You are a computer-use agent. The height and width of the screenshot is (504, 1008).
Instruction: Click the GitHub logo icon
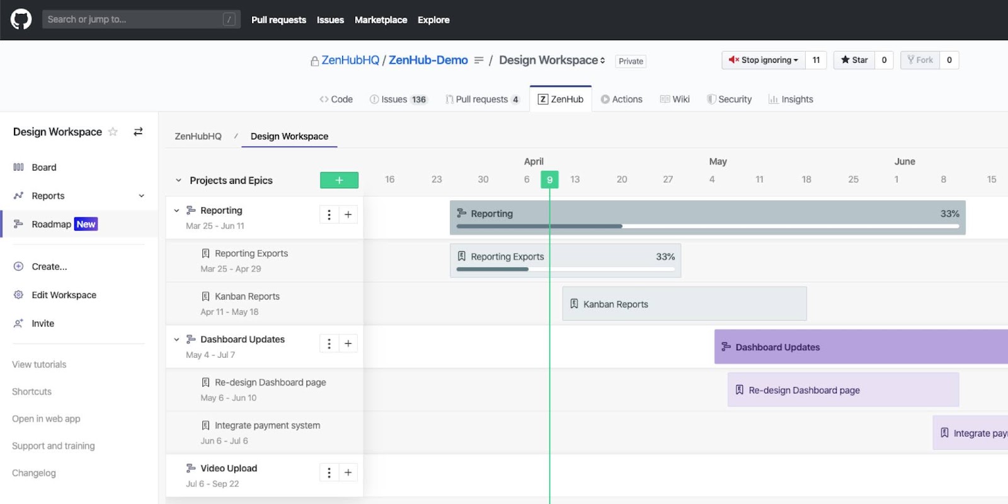point(21,20)
